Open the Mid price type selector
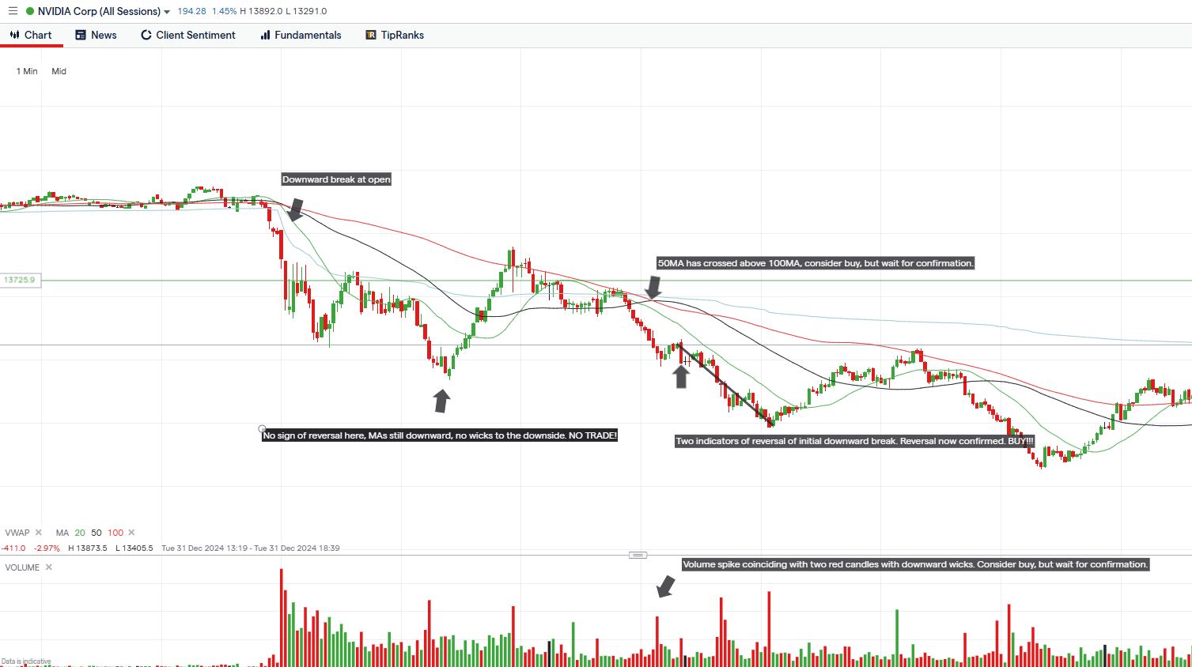This screenshot has width=1192, height=667. 59,71
